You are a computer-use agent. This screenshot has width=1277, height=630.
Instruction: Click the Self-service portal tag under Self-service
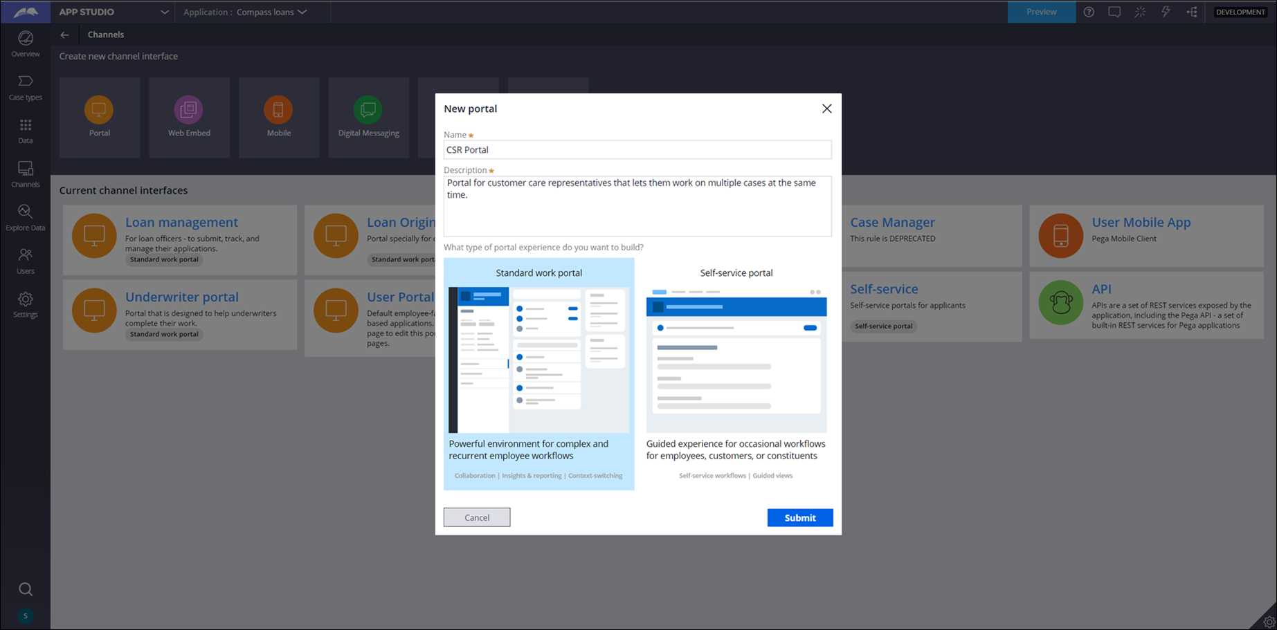(883, 326)
